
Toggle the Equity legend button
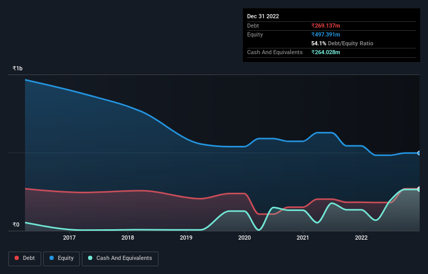(62, 258)
